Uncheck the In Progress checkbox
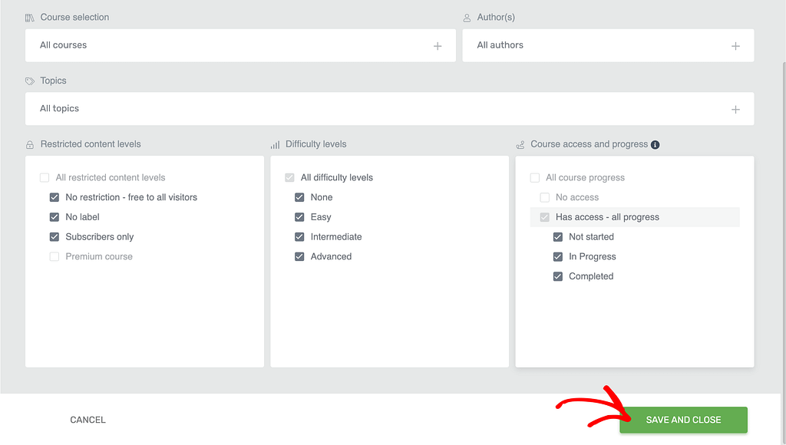Viewport: 786px width, 445px height. pyautogui.click(x=557, y=256)
